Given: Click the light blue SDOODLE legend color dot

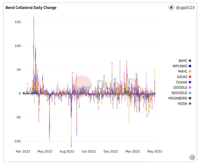Looking at the screenshot, I should [190, 93].
